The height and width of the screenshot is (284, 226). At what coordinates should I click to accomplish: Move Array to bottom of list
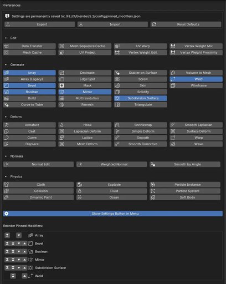(x=7, y=235)
